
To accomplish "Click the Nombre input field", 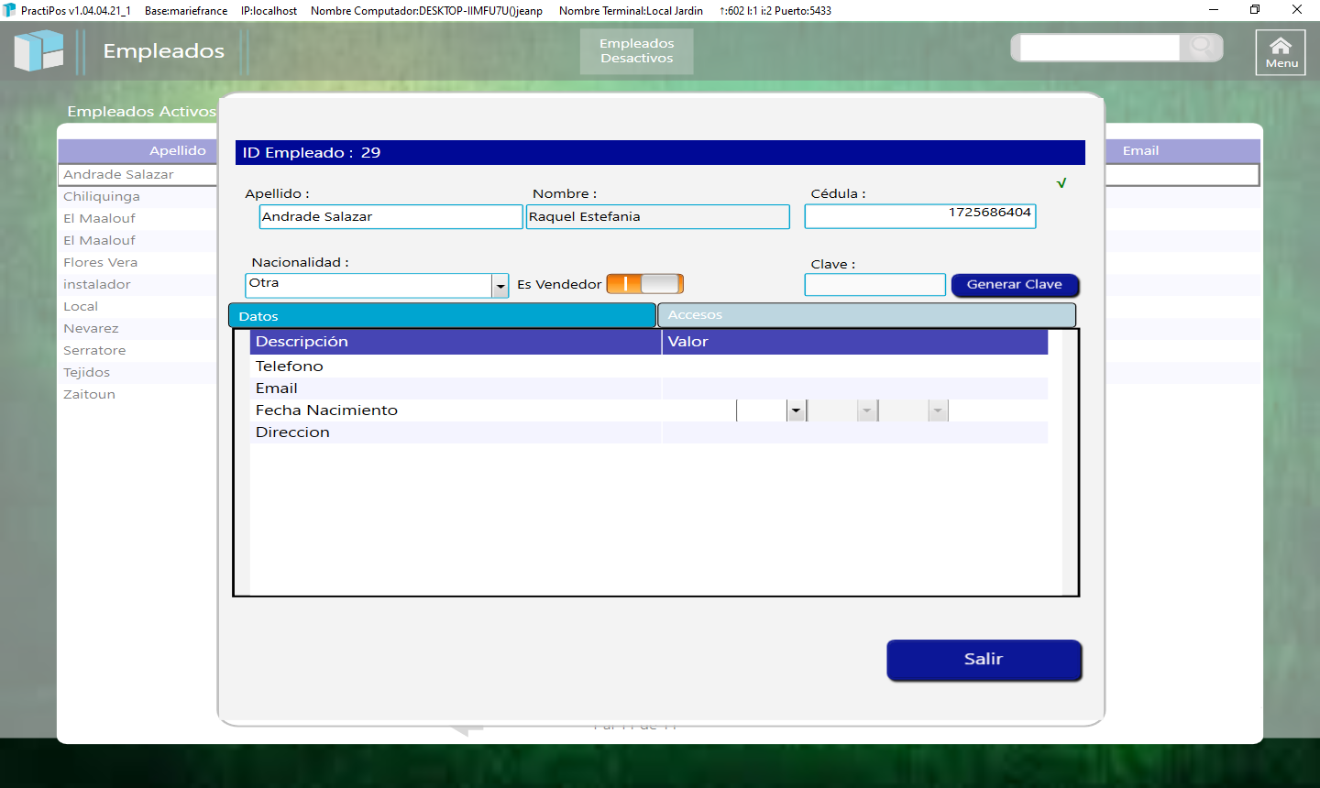I will pos(657,217).
